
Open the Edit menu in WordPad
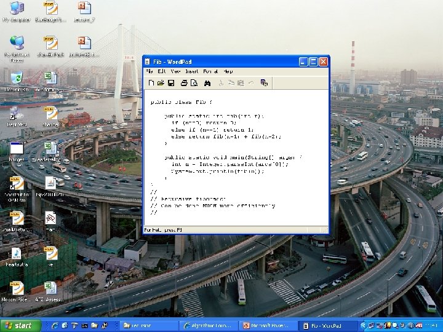(162, 71)
